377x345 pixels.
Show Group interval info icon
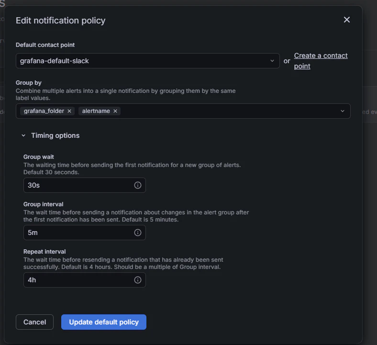137,233
